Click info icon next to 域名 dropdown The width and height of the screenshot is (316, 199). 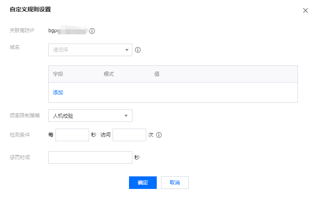tap(137, 50)
